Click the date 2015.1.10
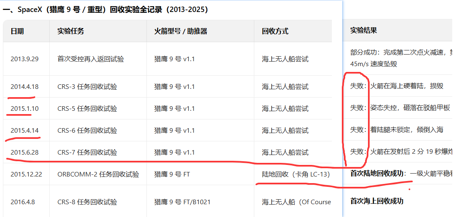Image resolution: width=475 pixels, height=217 pixels. [24, 108]
